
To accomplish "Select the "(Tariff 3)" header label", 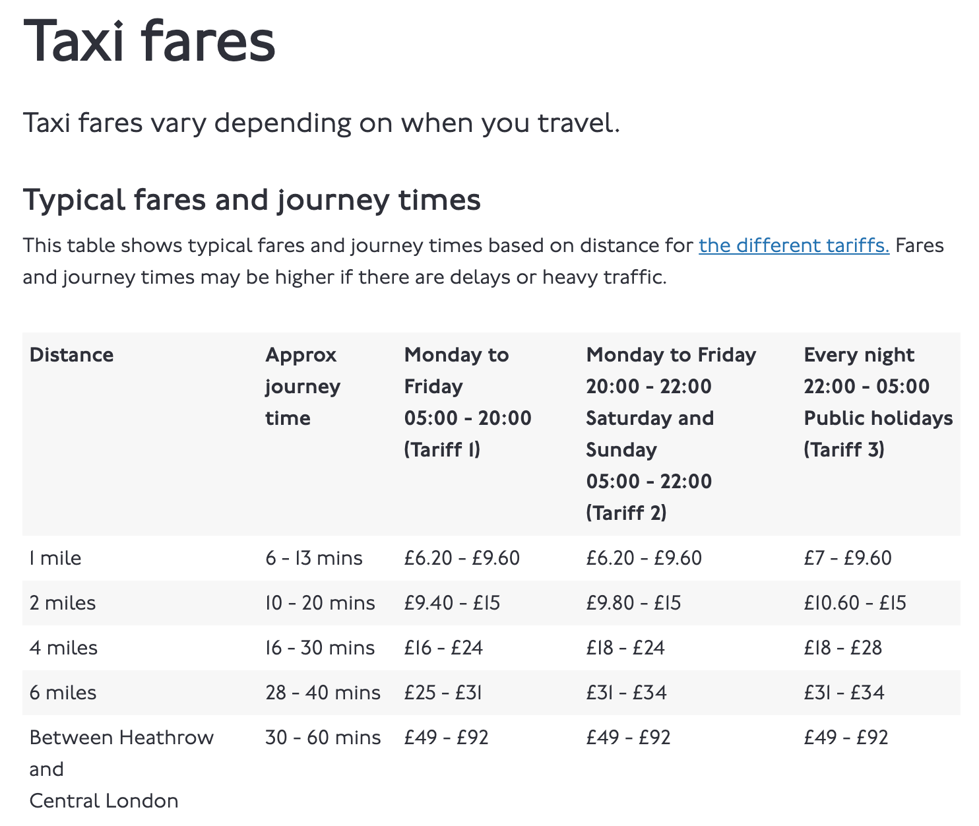I will pyautogui.click(x=844, y=450).
